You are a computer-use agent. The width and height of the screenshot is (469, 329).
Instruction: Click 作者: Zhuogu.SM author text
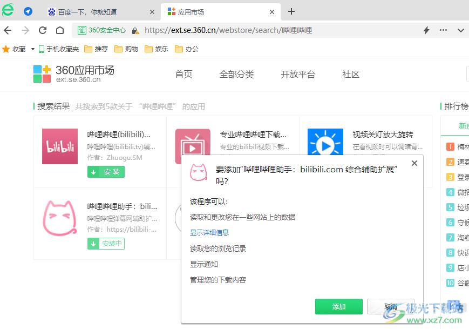coord(115,157)
